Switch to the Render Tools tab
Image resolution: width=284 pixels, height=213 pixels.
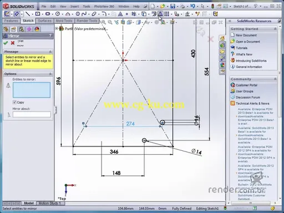click(87, 21)
